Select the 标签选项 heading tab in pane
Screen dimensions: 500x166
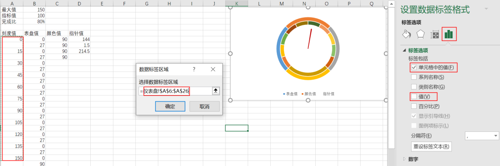point(411,22)
